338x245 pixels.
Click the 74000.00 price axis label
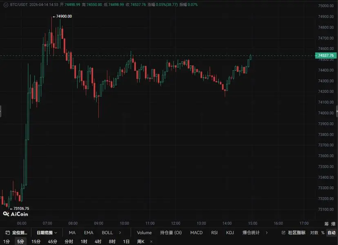[x=326, y=113]
